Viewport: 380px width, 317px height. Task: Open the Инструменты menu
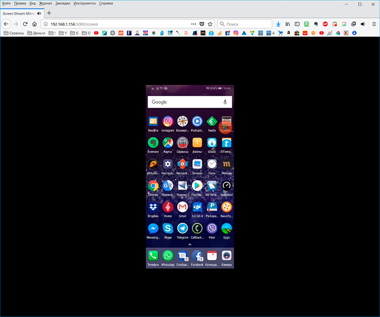click(x=84, y=3)
